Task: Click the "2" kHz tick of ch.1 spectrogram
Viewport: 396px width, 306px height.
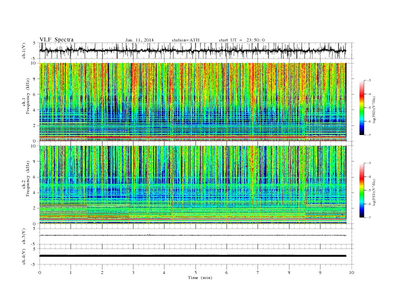Action: coord(34,125)
